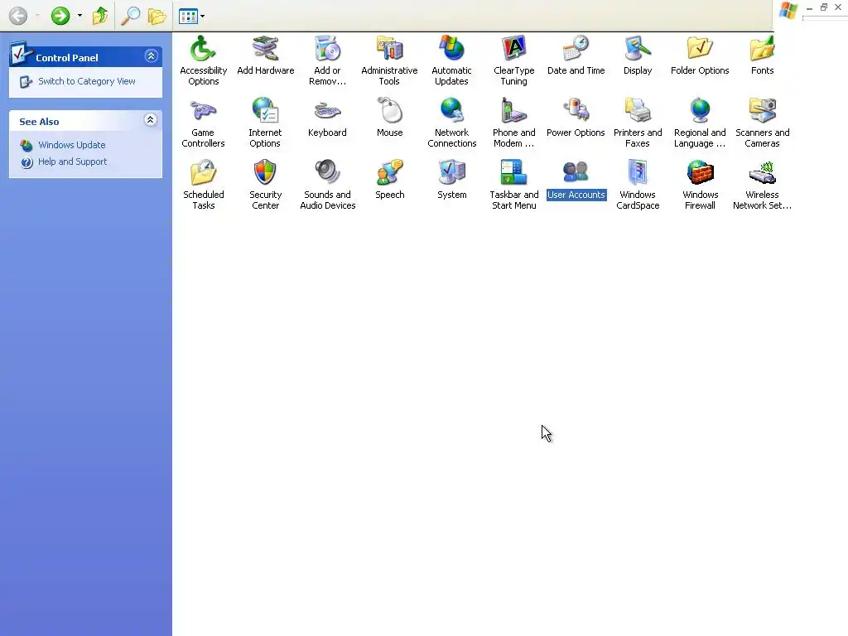Viewport: 848px width, 636px height.
Task: Open Help and Support link
Action: coord(73,161)
